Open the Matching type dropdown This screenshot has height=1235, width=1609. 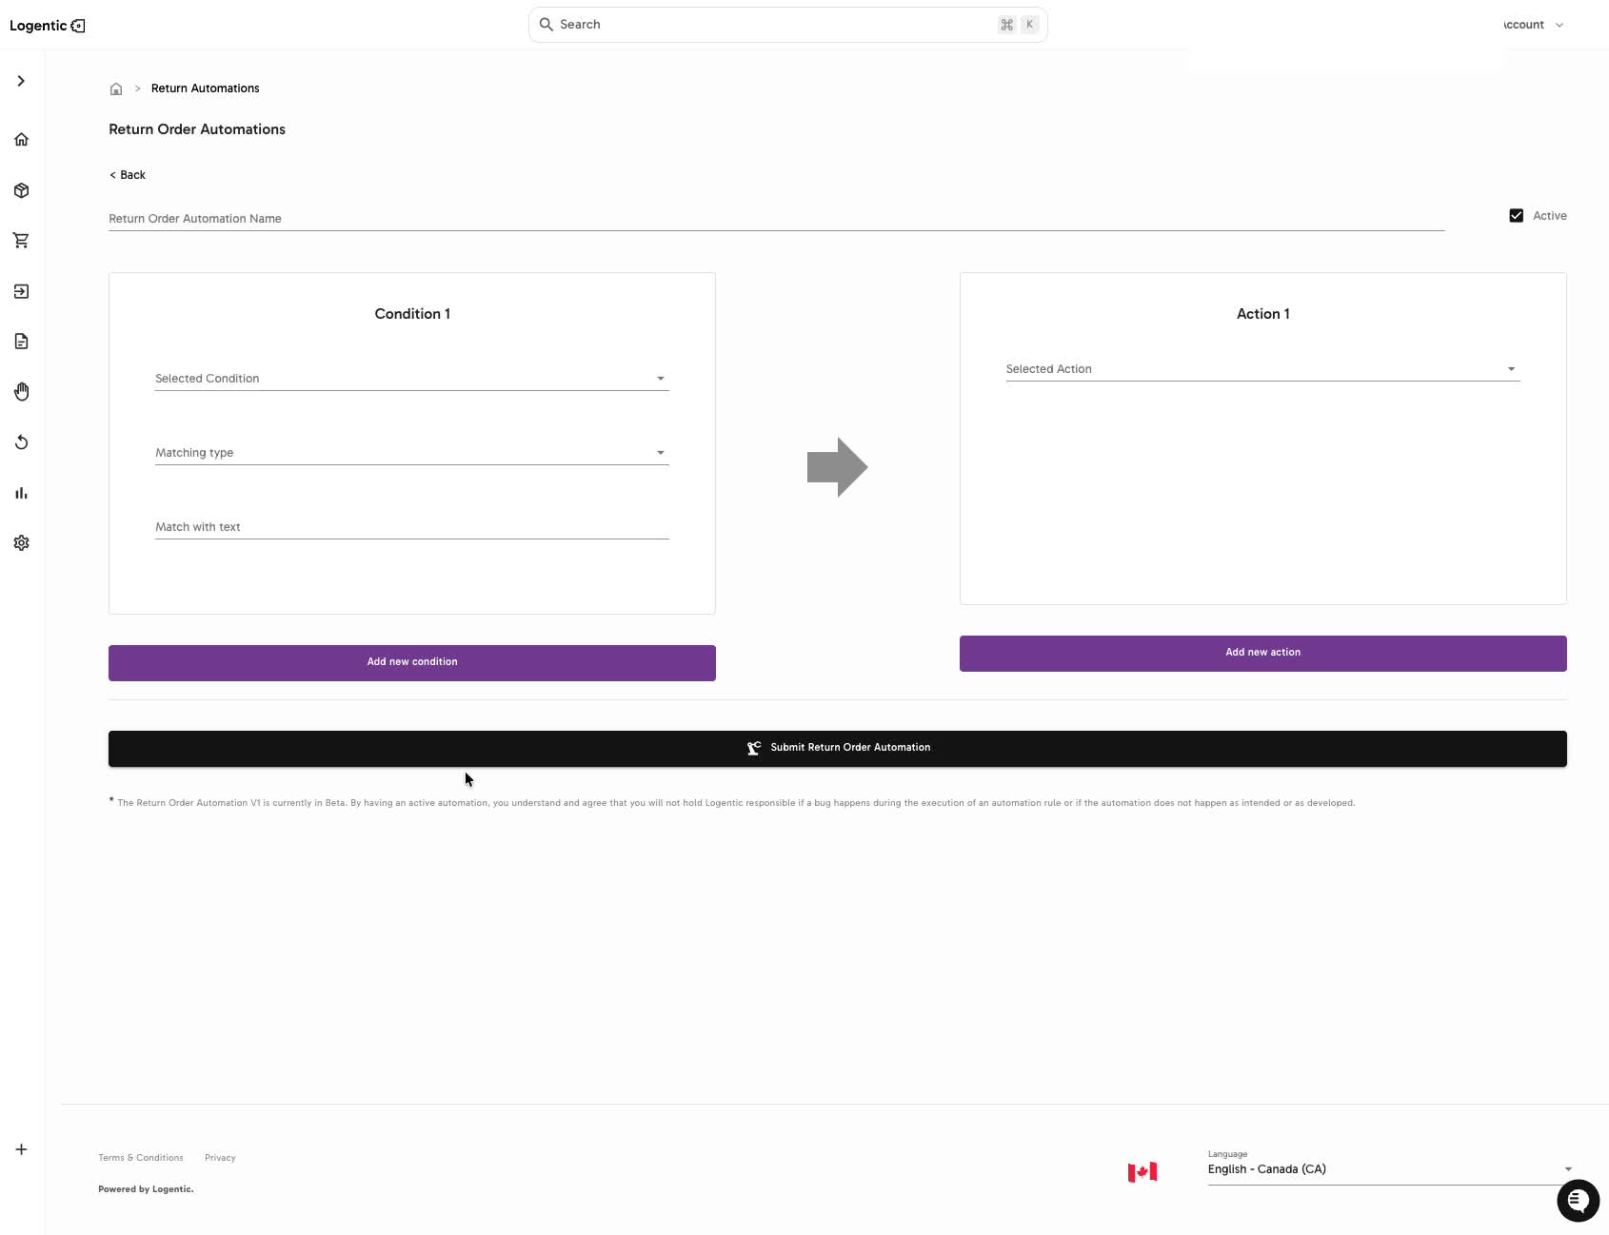(x=411, y=453)
